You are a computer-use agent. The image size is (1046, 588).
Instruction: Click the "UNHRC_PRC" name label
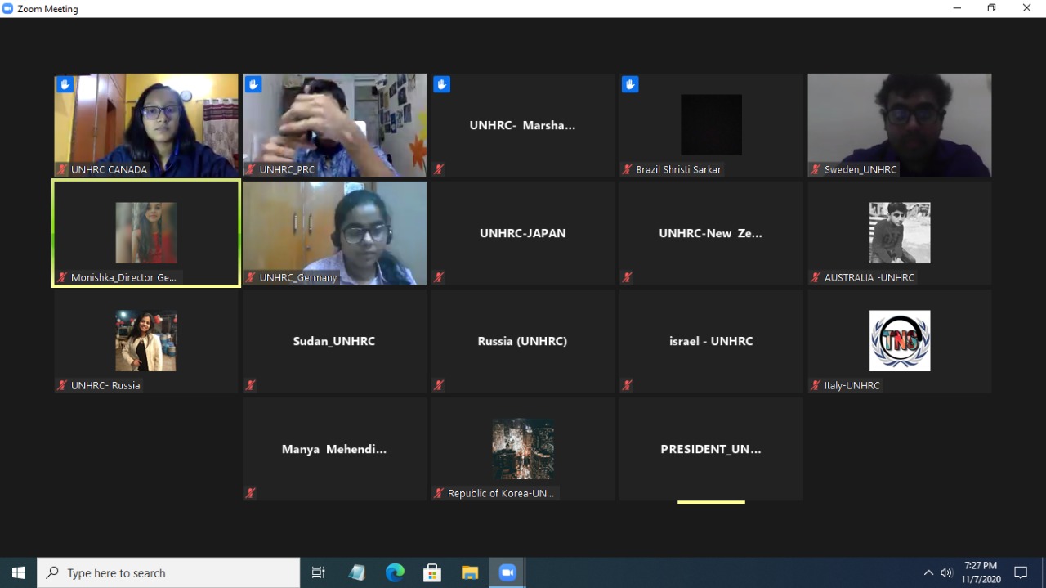[287, 169]
